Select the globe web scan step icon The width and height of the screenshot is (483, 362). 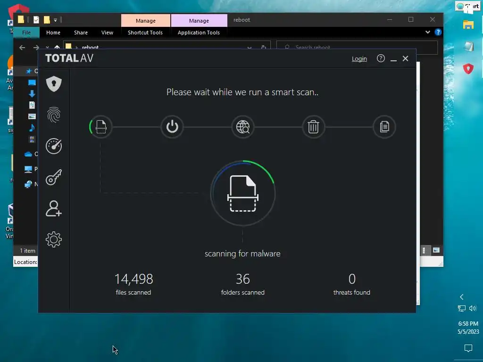[243, 127]
